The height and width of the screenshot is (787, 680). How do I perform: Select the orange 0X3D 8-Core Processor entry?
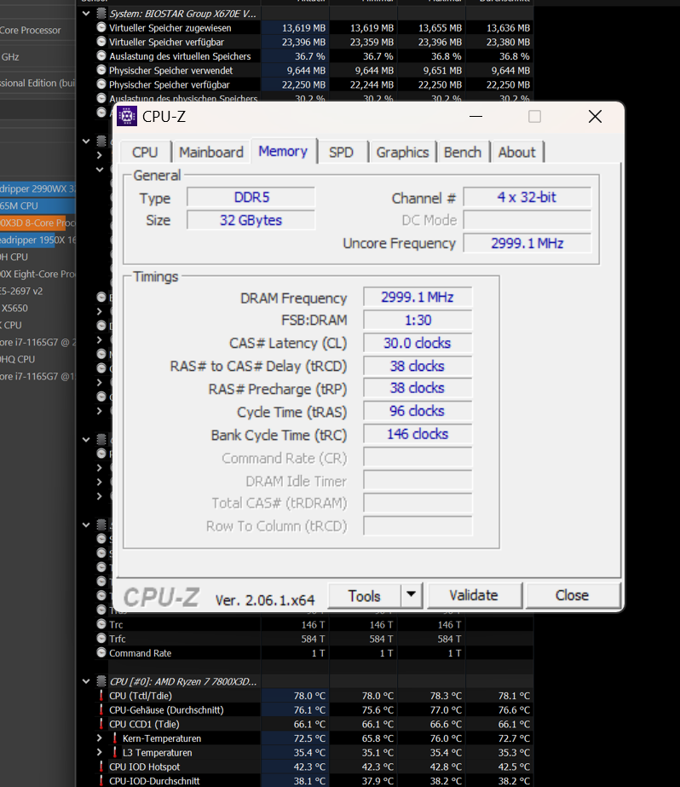tap(37, 223)
